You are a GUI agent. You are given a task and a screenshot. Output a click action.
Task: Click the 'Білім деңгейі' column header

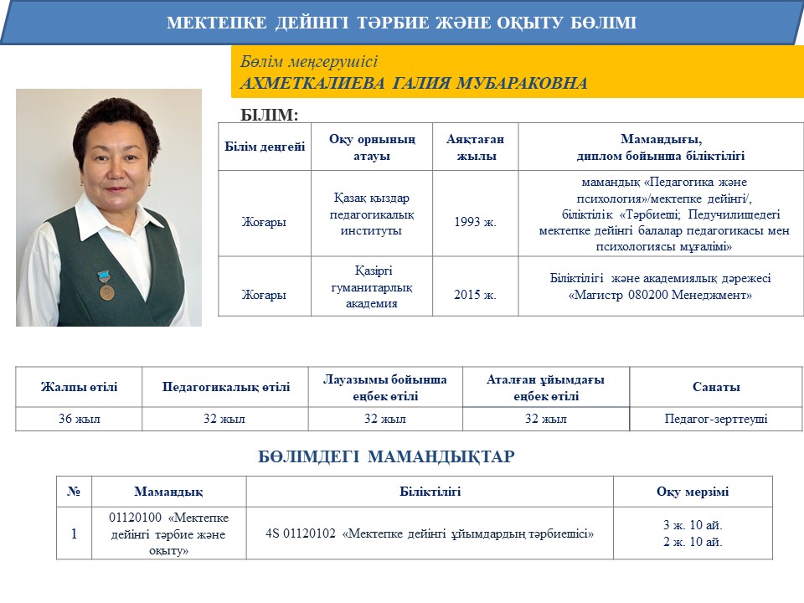coord(265,147)
